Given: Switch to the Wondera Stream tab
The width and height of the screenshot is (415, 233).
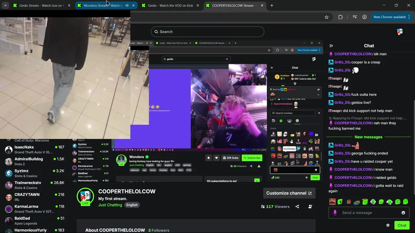Looking at the screenshot, I should point(106,6).
